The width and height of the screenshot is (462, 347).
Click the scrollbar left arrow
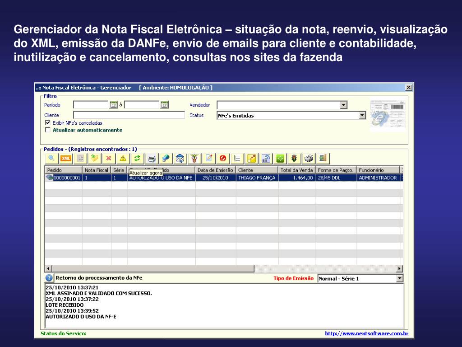tap(49, 268)
